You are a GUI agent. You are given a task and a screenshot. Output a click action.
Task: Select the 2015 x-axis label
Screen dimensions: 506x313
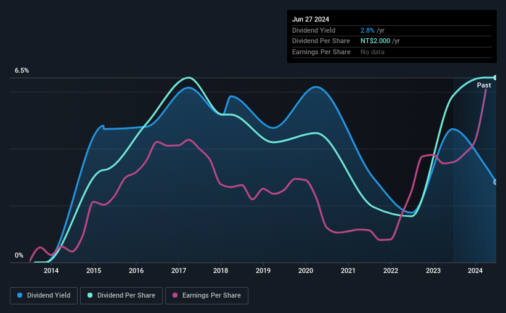point(94,270)
